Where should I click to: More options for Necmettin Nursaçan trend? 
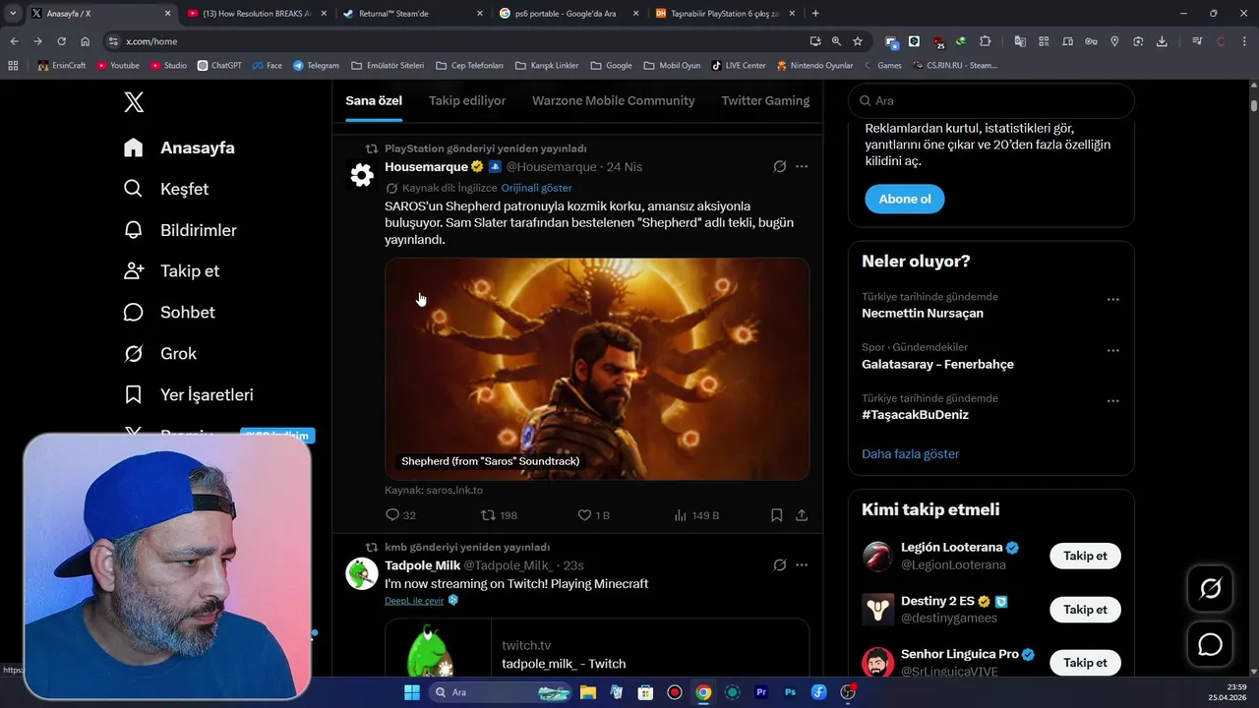coord(1112,300)
